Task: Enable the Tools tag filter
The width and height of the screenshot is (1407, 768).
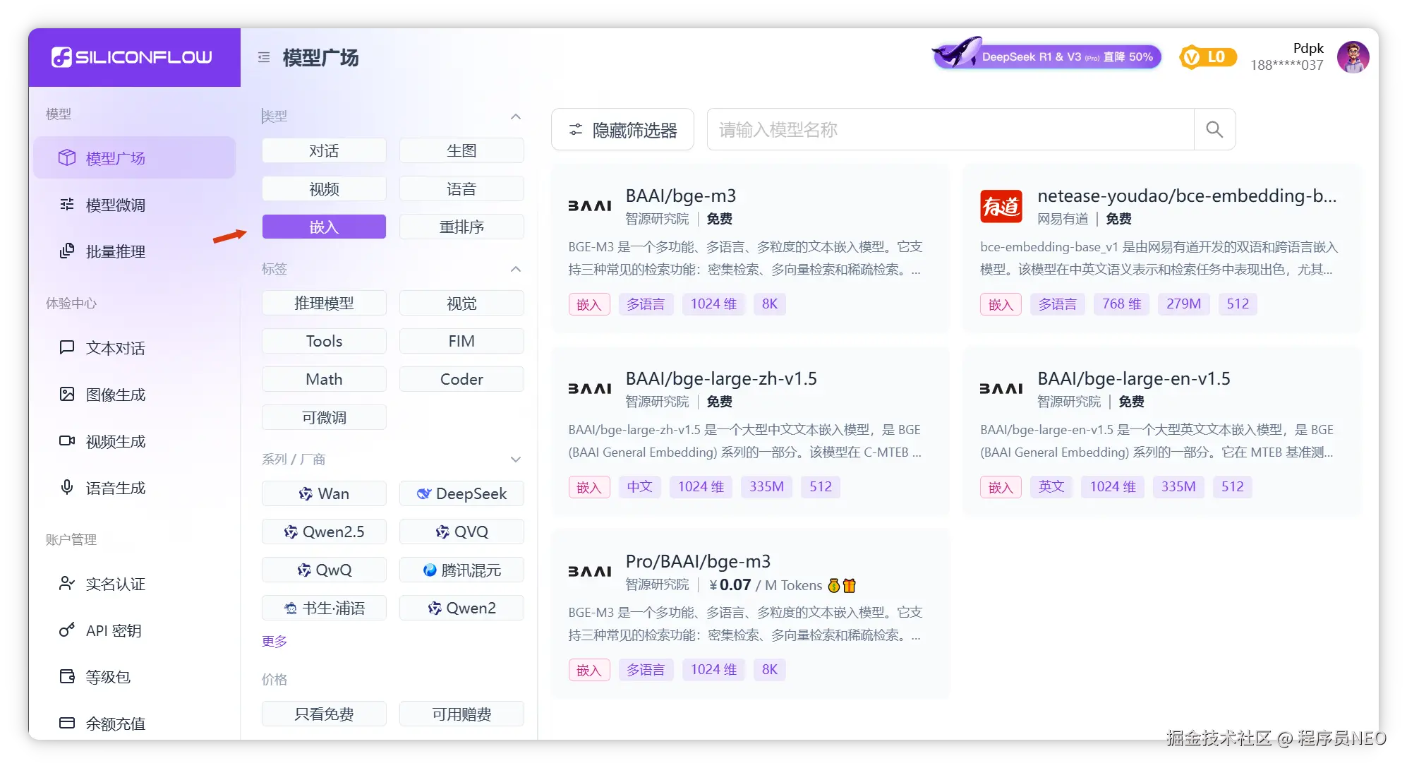Action: click(x=324, y=341)
